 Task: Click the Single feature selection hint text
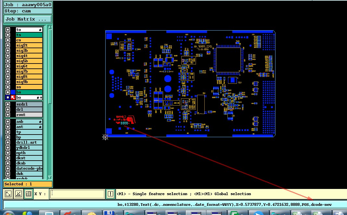[x=184, y=194]
